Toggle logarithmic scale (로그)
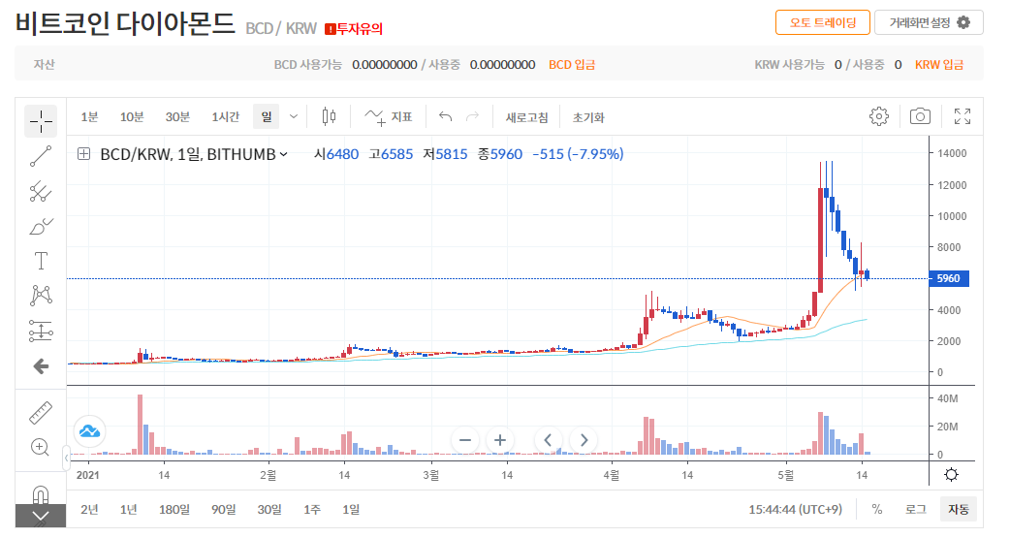The height and width of the screenshot is (538, 1010). 915,510
